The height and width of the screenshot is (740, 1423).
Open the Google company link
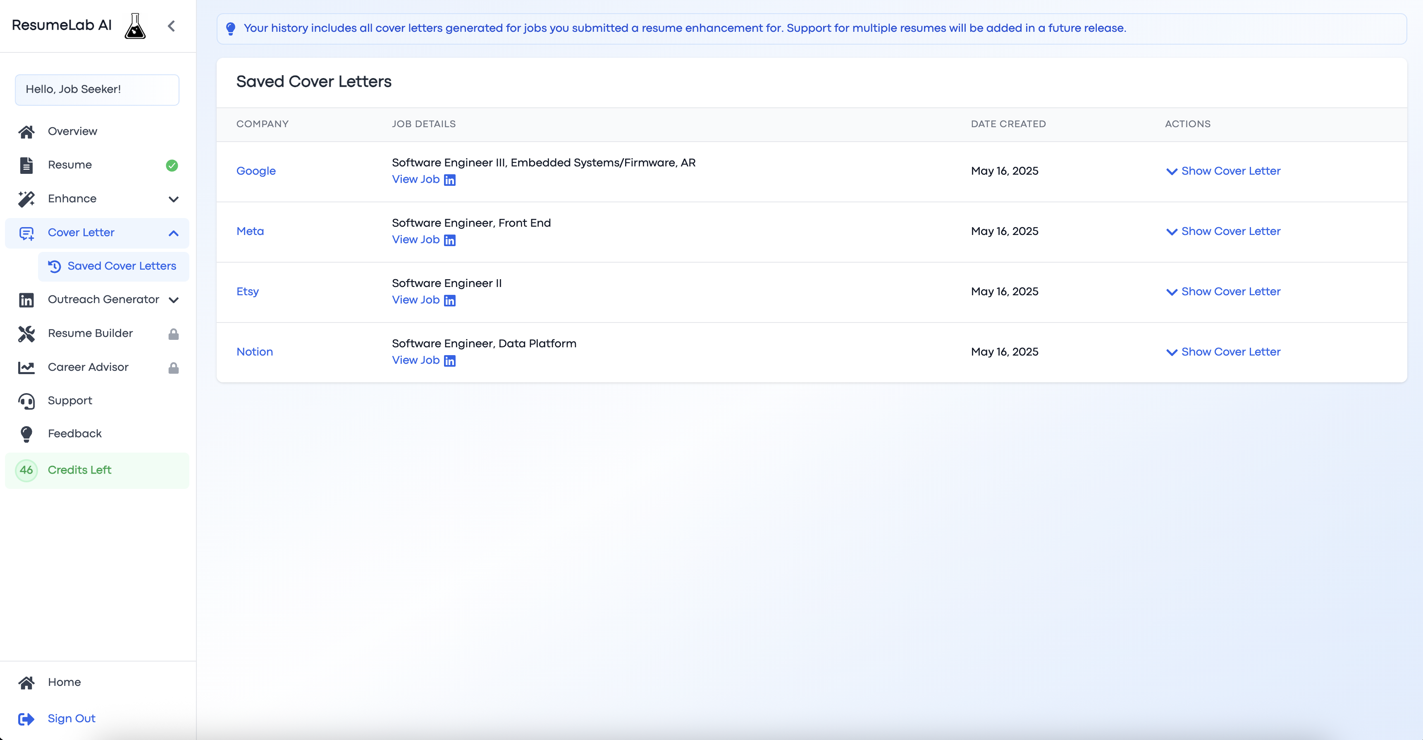click(x=256, y=171)
